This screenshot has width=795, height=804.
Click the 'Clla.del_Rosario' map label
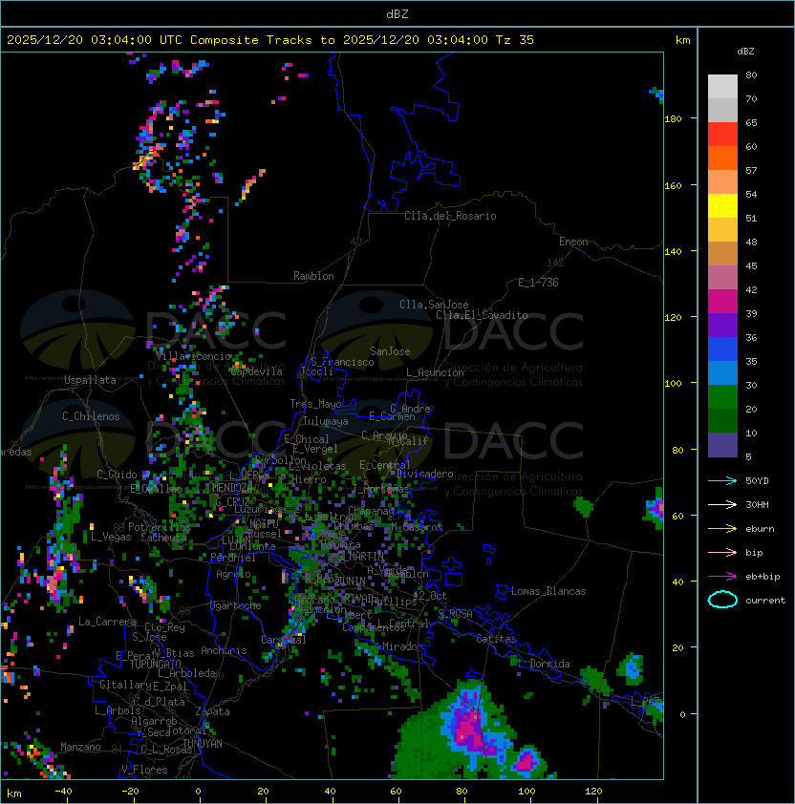pyautogui.click(x=450, y=216)
